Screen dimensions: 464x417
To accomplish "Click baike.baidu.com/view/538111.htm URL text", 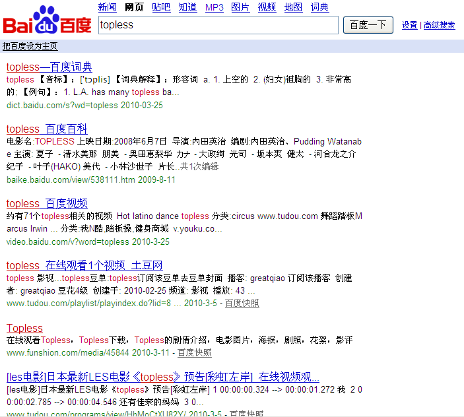I will tap(71, 180).
